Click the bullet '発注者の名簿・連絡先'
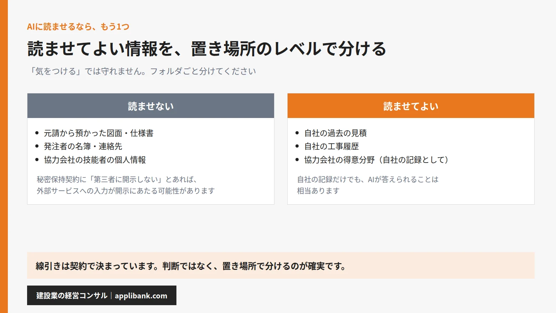The image size is (556, 313). coord(83,146)
